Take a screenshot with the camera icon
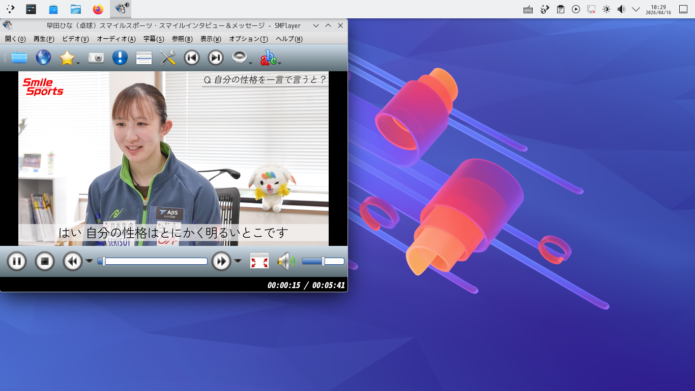 (x=96, y=58)
